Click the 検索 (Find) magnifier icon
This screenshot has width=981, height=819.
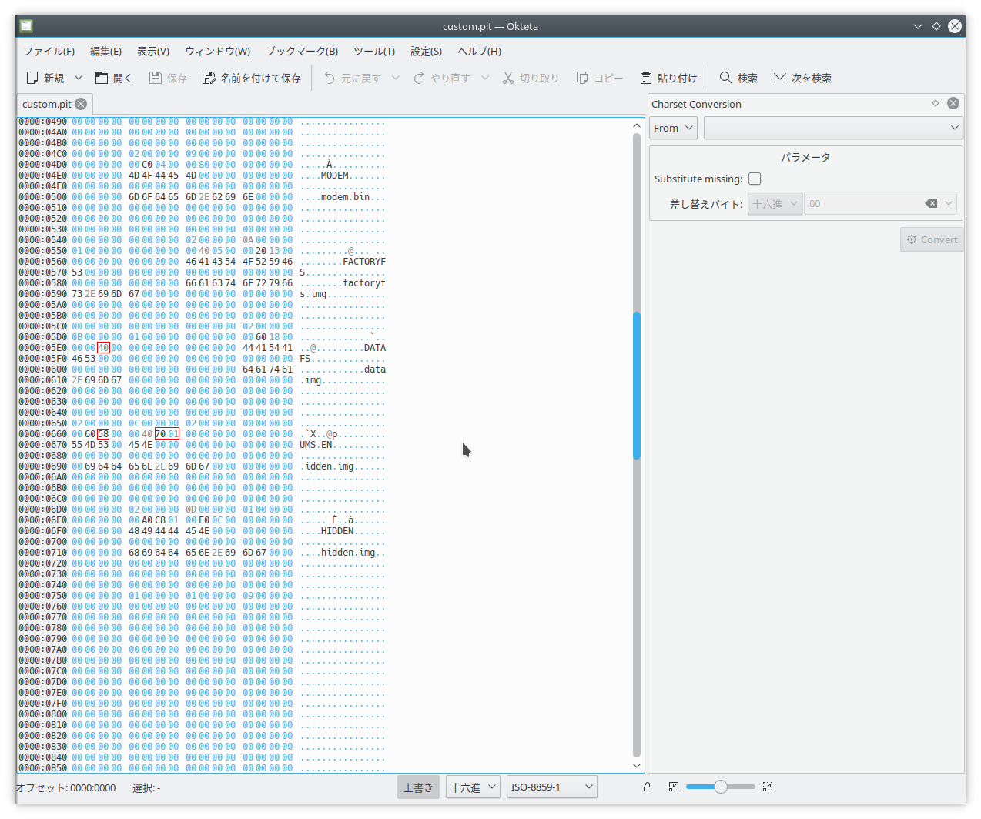pyautogui.click(x=725, y=78)
